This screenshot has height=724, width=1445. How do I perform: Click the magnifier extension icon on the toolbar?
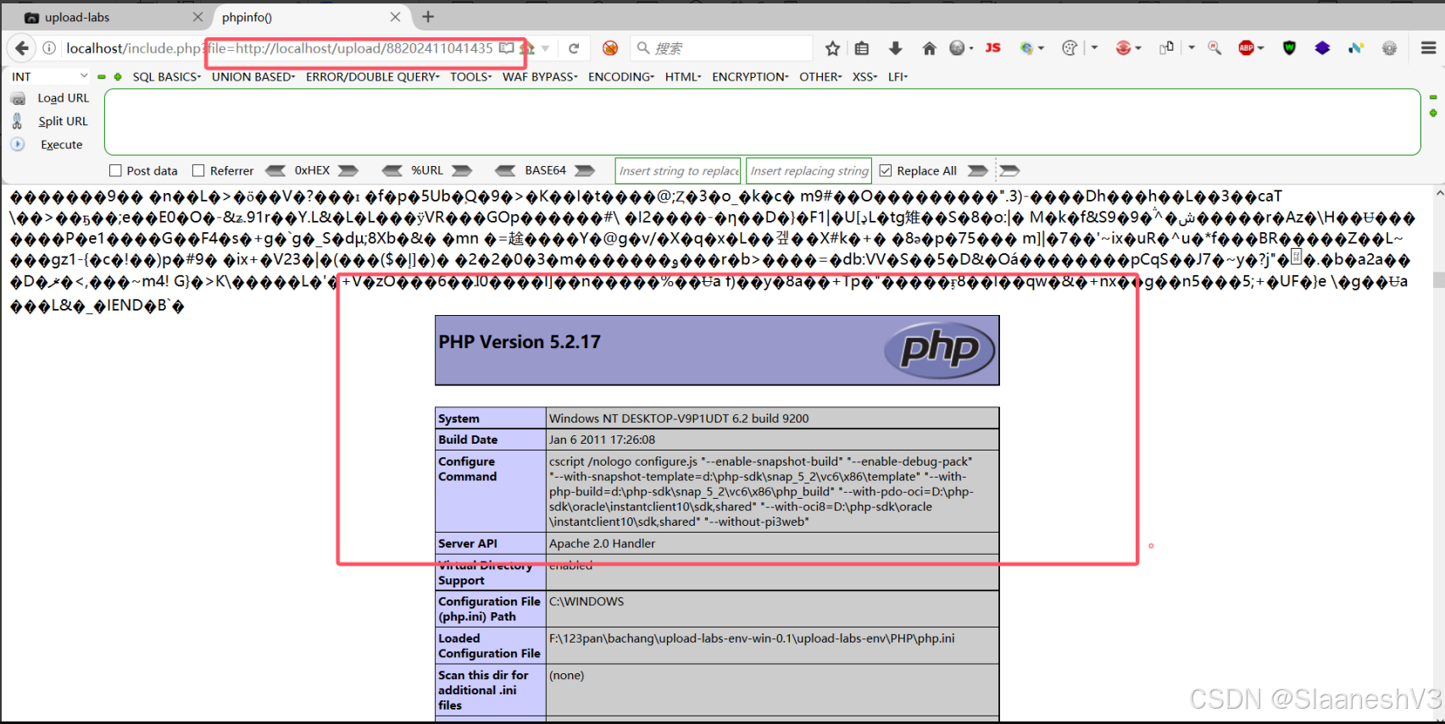click(1214, 48)
